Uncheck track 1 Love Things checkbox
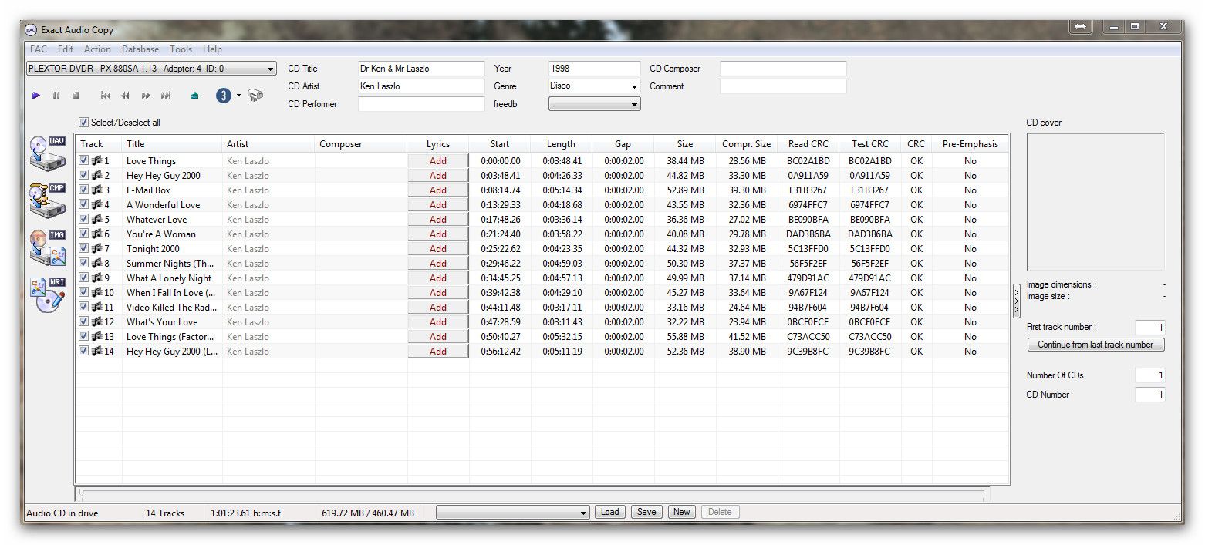Screen dimensions: 1205x545 (83, 161)
